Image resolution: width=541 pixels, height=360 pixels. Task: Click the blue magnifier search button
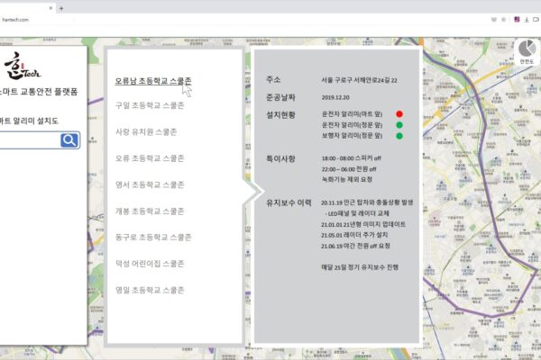(69, 139)
